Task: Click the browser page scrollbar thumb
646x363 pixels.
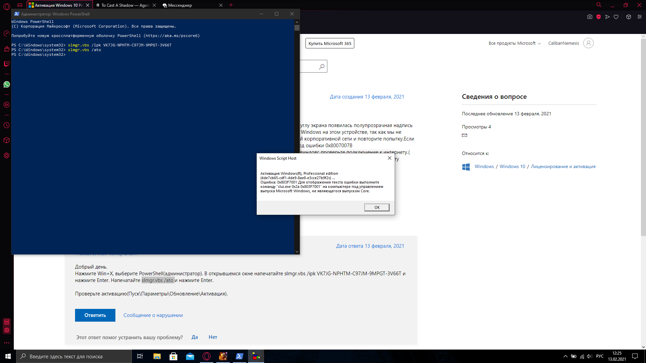Action: (x=643, y=137)
